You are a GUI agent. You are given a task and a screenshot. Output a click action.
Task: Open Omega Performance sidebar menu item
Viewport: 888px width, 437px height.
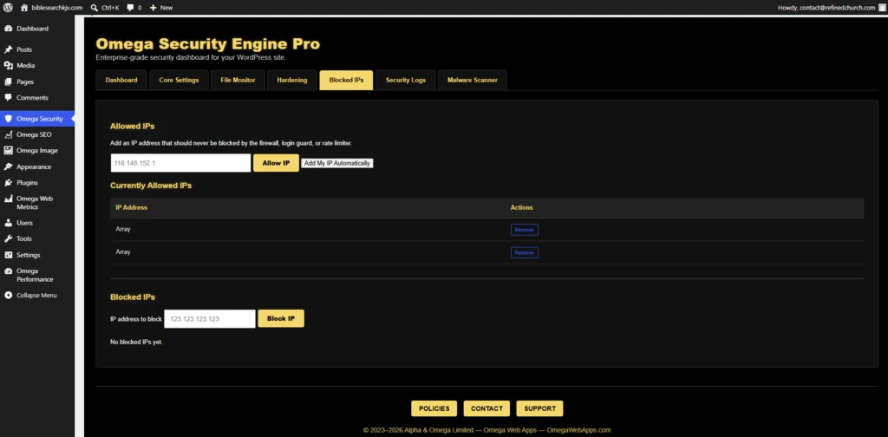click(x=35, y=275)
